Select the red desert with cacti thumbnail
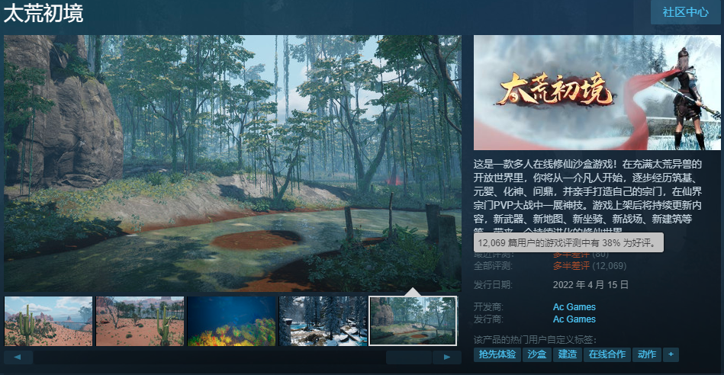 click(140, 322)
